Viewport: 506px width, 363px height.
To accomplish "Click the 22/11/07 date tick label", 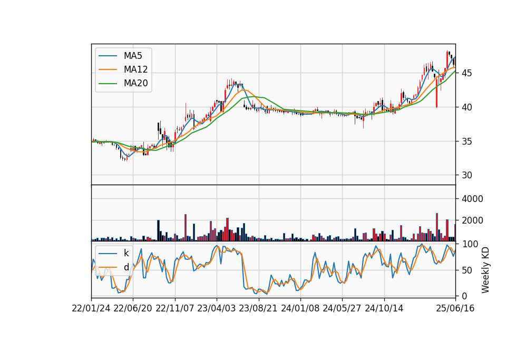I will click(175, 308).
